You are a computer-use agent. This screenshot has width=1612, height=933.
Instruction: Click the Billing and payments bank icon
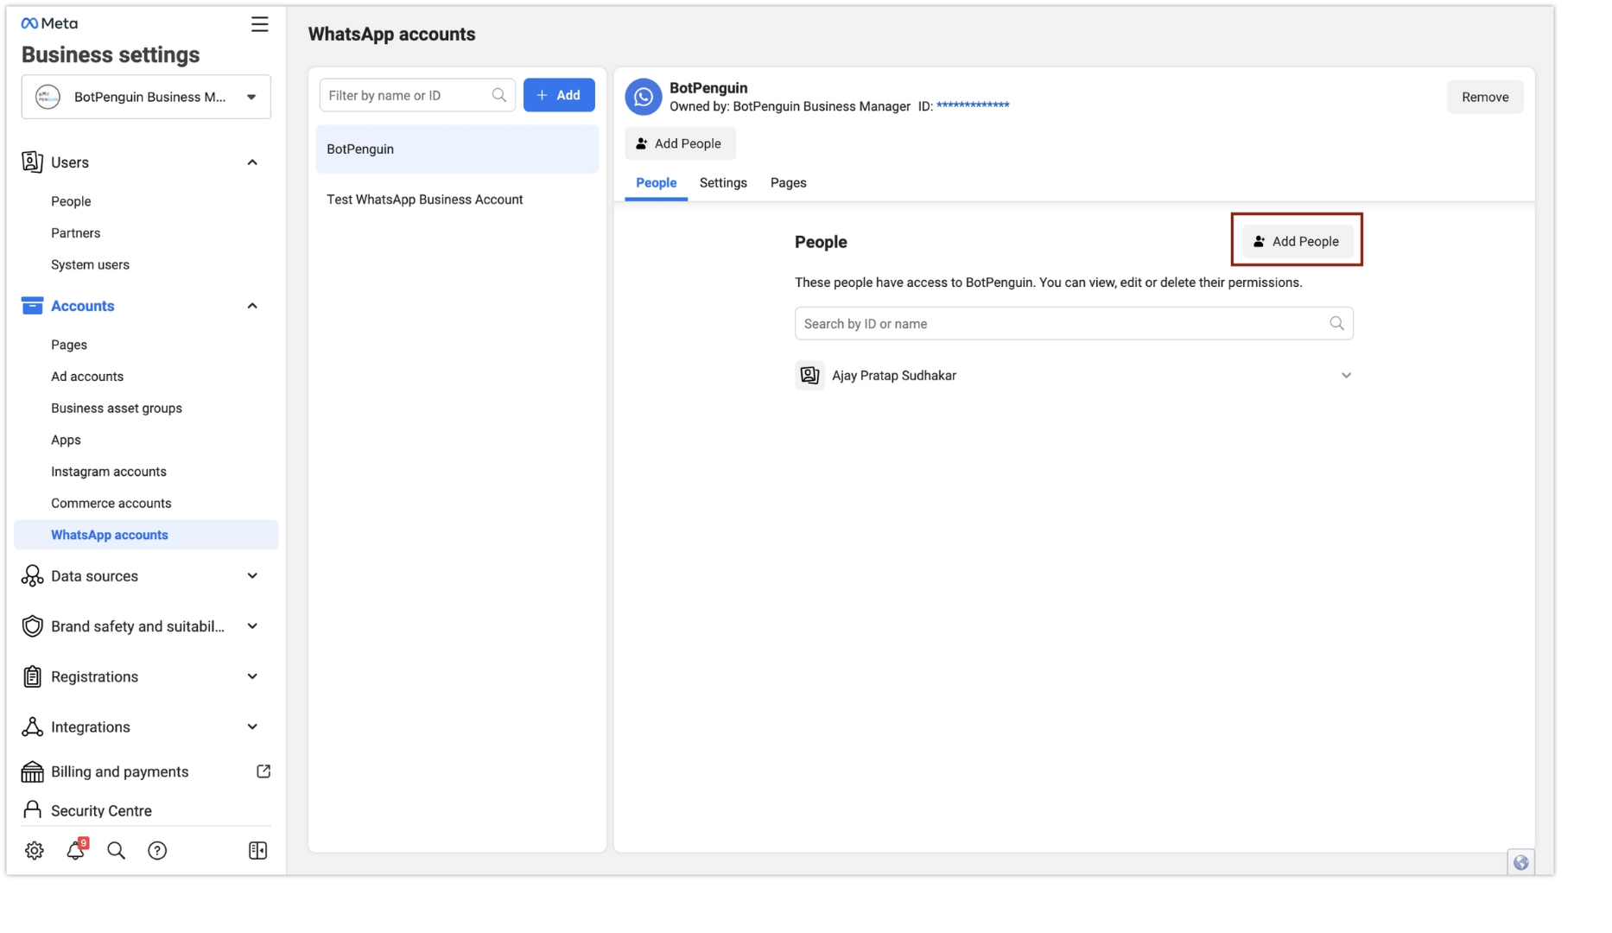pos(32,771)
